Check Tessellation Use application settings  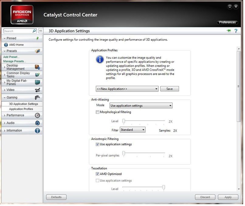[97, 181]
